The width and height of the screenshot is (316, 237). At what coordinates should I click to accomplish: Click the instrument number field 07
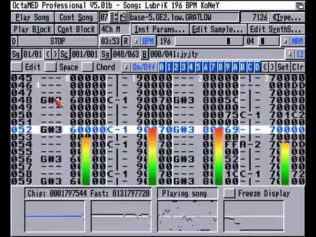click(104, 17)
